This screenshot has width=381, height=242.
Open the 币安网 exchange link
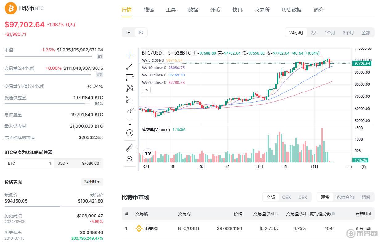(x=151, y=228)
